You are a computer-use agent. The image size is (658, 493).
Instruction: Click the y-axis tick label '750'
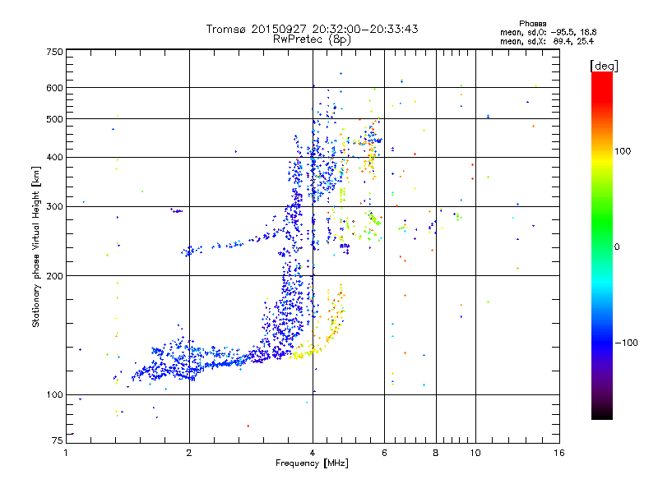pos(55,52)
